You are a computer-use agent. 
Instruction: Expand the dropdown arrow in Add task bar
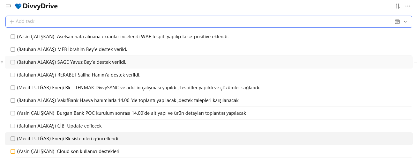(405, 22)
